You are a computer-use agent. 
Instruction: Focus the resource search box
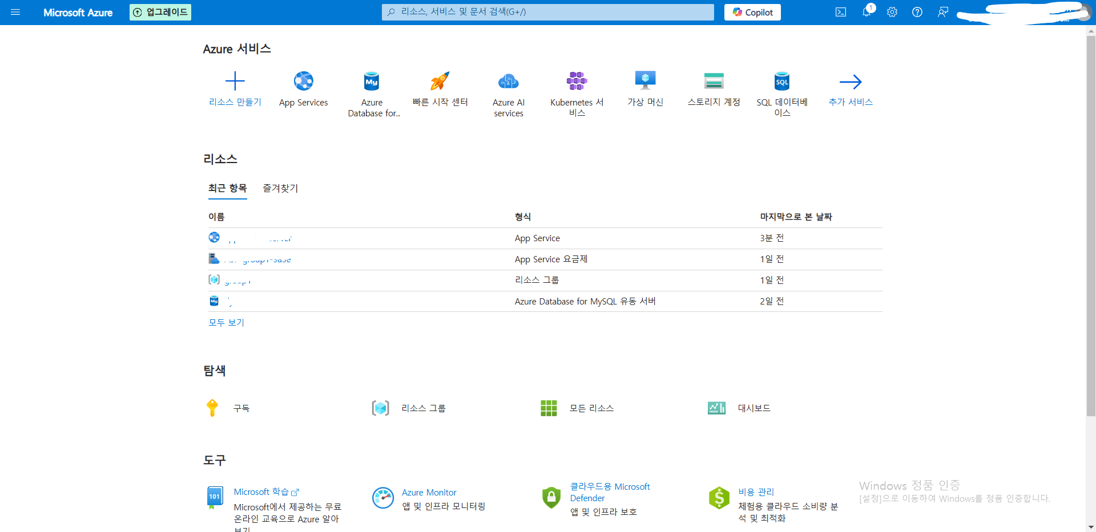(548, 12)
